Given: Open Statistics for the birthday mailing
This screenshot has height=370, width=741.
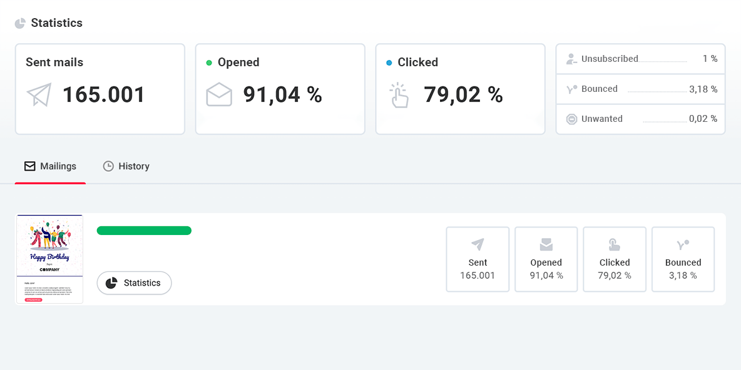Looking at the screenshot, I should point(134,283).
